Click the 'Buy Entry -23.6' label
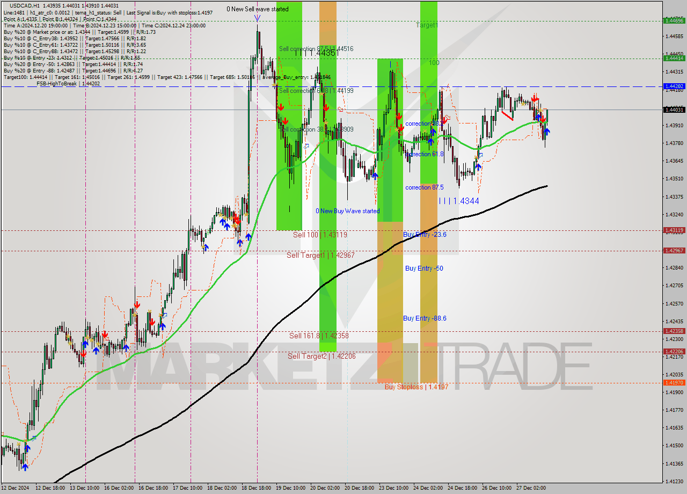The height and width of the screenshot is (494, 687). pyautogui.click(x=425, y=235)
